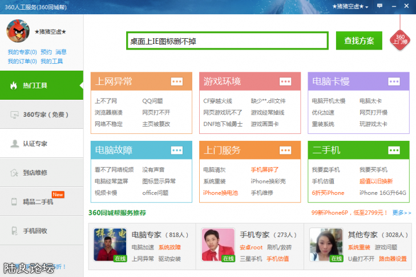Select the 热门工具 sidebar tab
The height and width of the screenshot is (277, 416).
42,85
